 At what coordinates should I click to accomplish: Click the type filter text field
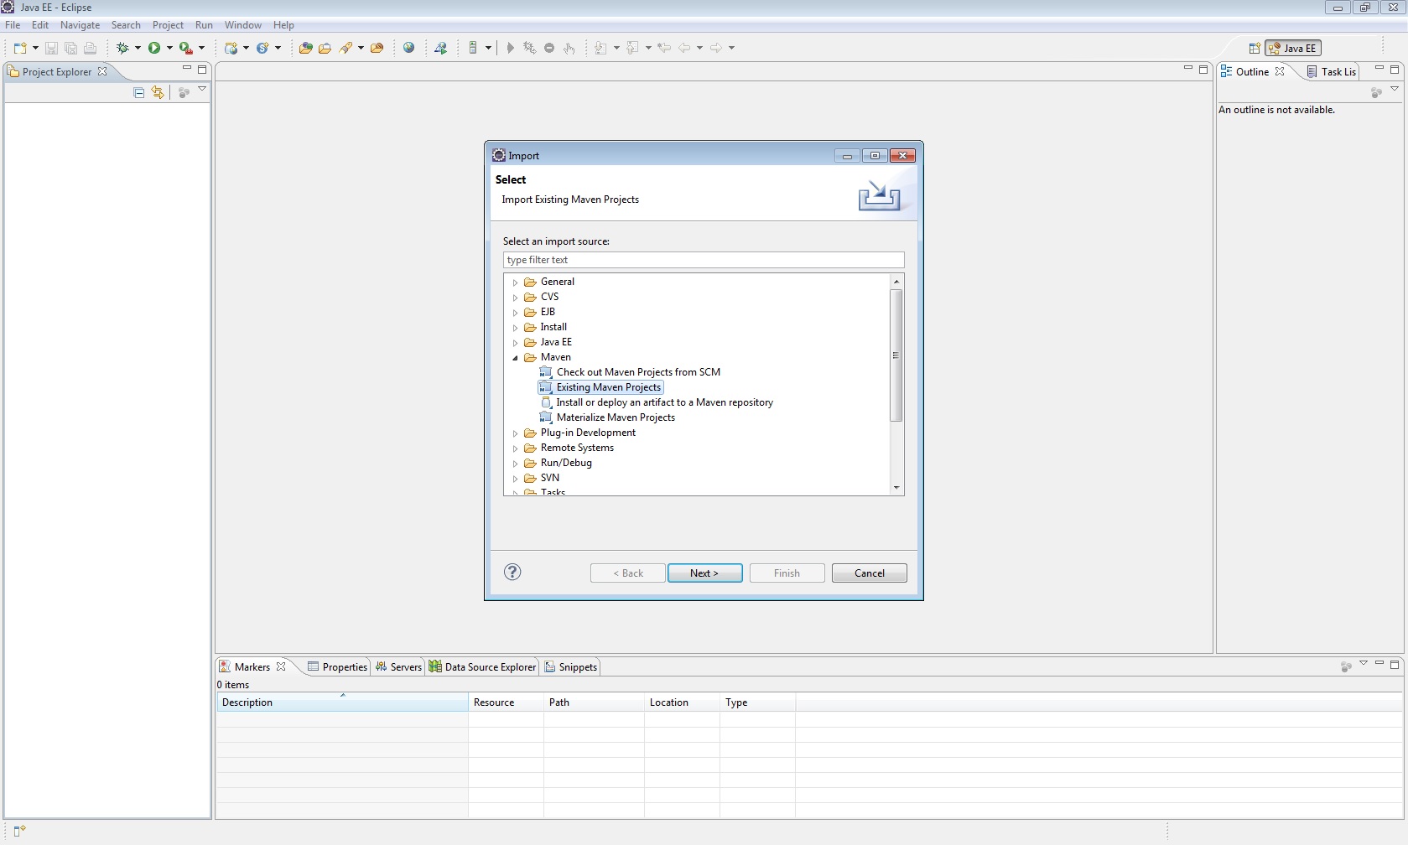[703, 260]
